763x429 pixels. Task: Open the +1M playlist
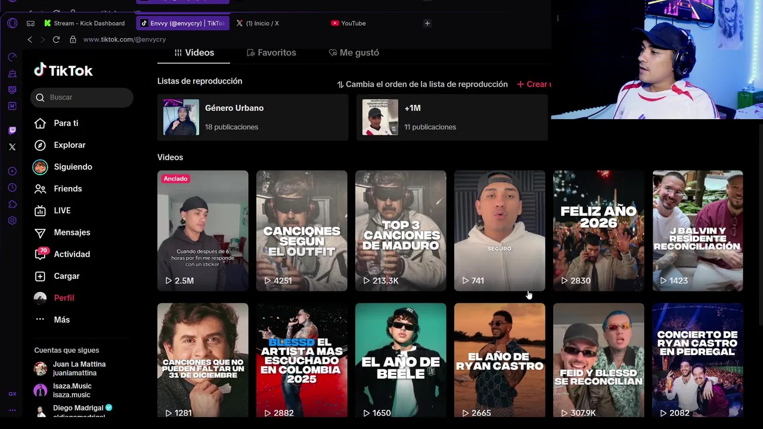click(452, 117)
